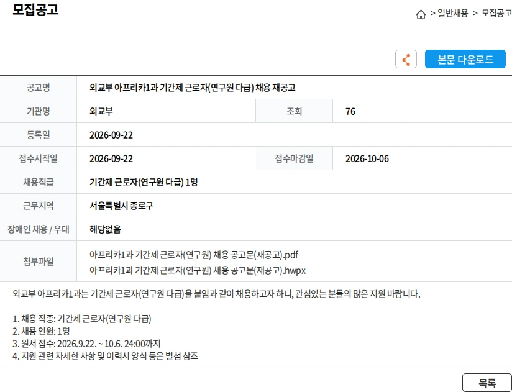Click the 접수마감일 label cell

click(294, 158)
